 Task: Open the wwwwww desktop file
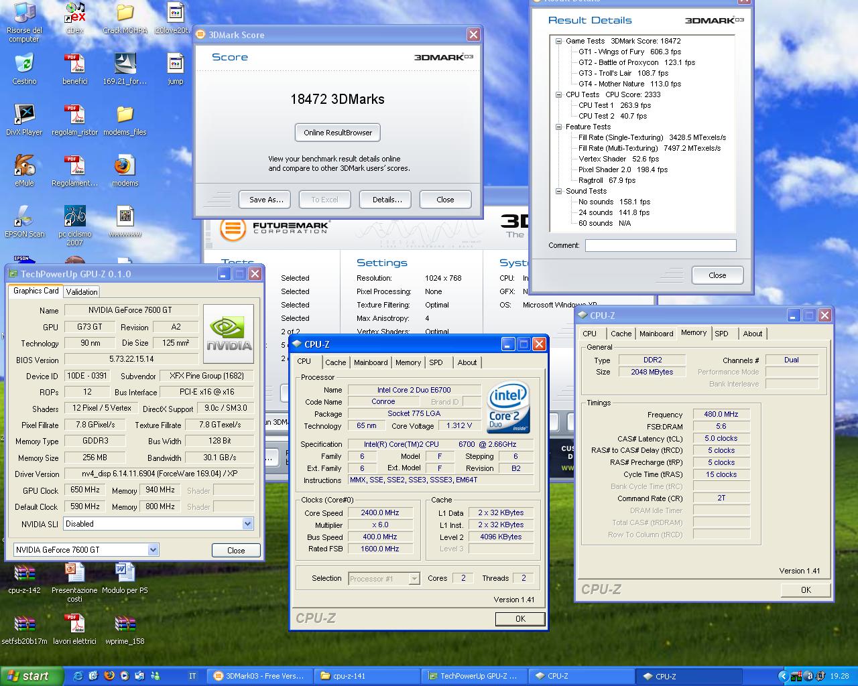coord(125,222)
